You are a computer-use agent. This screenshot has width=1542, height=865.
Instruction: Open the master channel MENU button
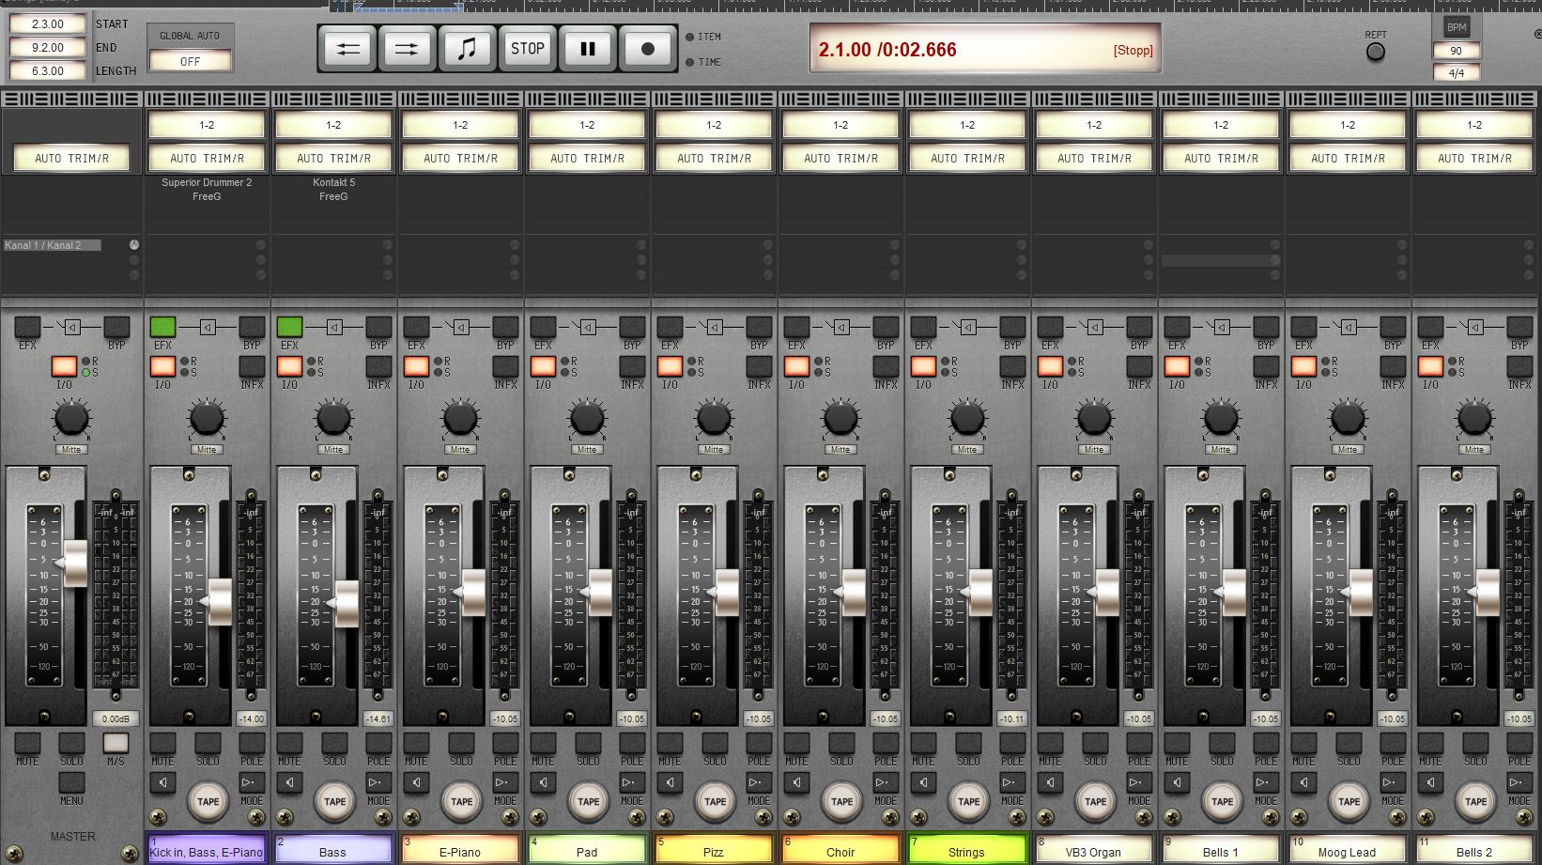[71, 782]
